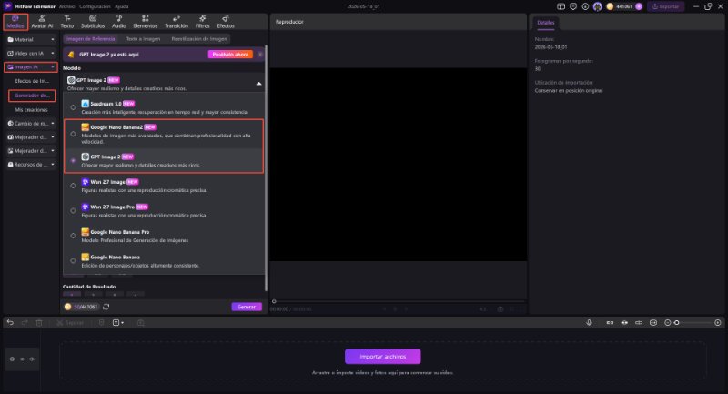Click the download icon in title bar
The height and width of the screenshot is (394, 728).
click(585, 6)
